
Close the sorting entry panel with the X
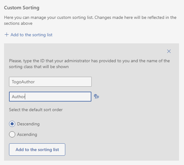click(x=169, y=51)
